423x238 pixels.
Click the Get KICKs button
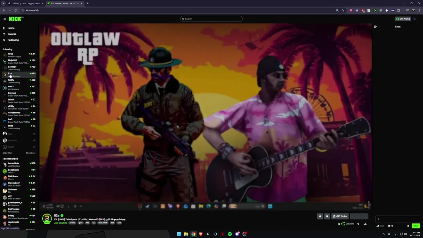403,19
